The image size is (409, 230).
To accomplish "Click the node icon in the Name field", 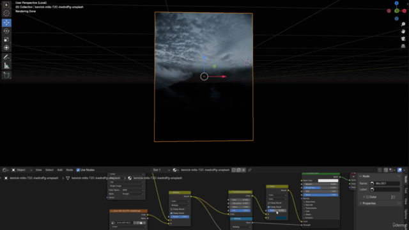I will click(373, 183).
